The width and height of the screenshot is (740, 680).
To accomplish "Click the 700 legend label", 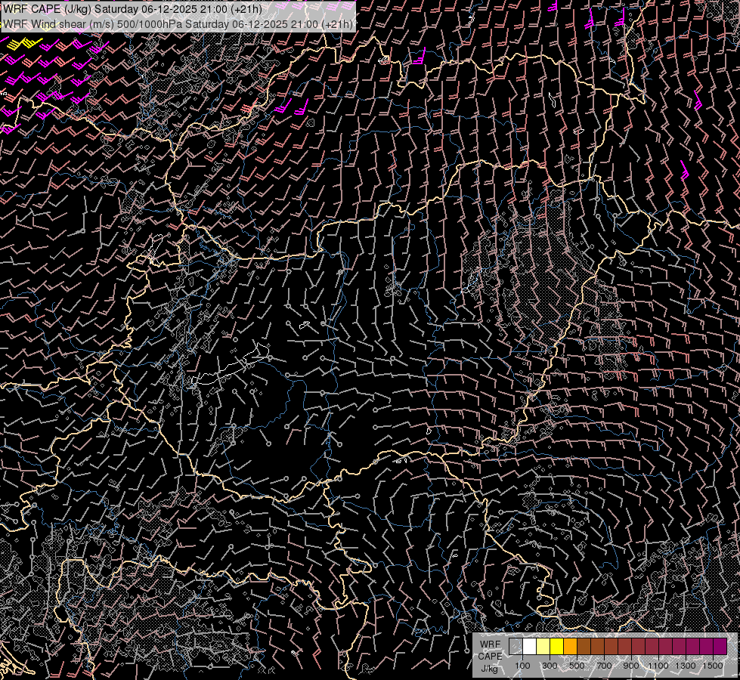I will click(x=604, y=666).
